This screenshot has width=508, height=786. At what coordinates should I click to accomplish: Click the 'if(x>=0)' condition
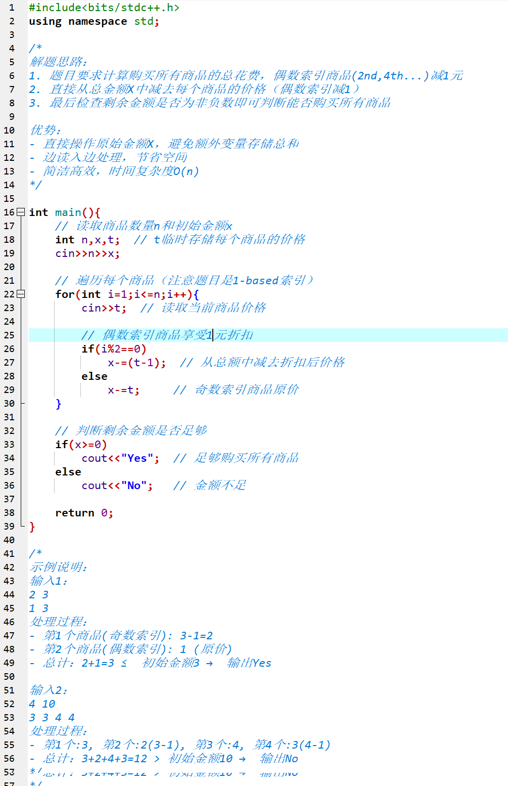[x=81, y=445]
